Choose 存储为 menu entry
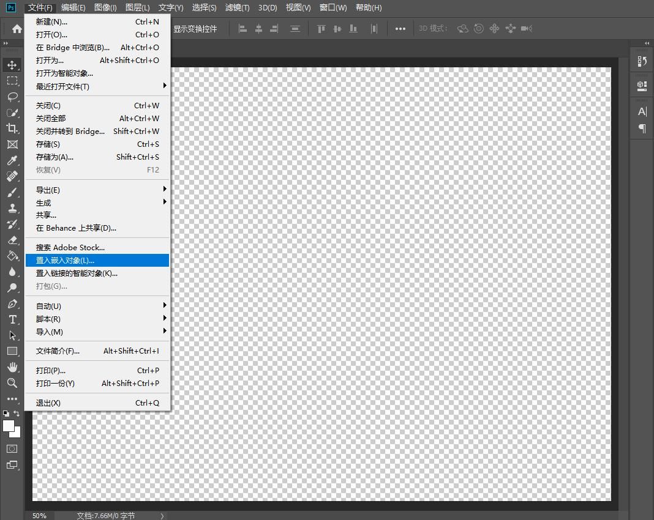The image size is (654, 520). pyautogui.click(x=97, y=157)
